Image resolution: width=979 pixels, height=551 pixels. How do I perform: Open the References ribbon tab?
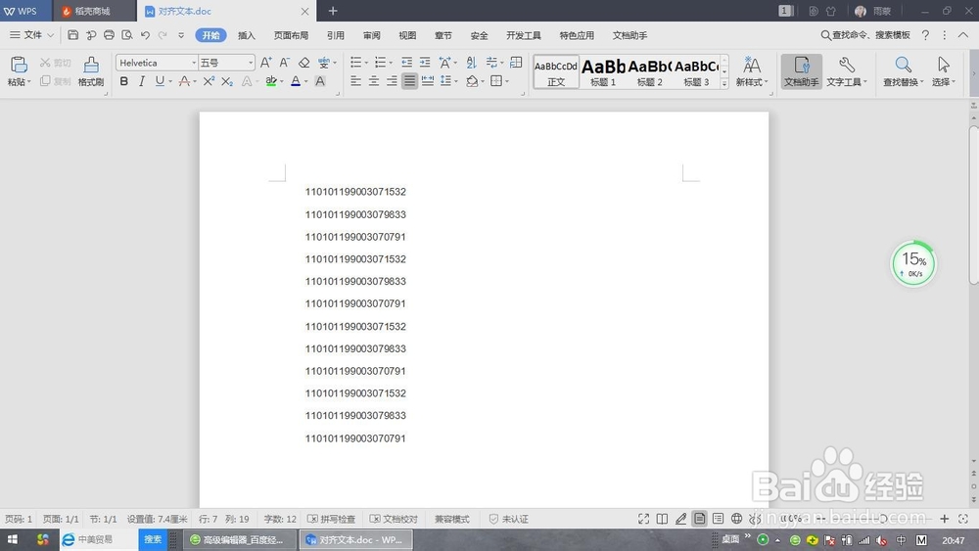click(x=336, y=35)
